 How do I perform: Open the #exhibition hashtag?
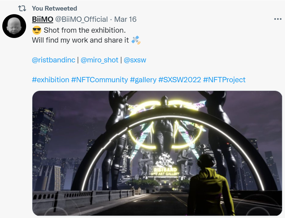51,80
